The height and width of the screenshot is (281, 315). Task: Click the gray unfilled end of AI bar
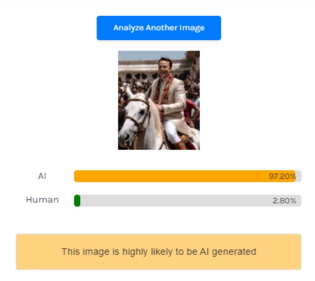(x=298, y=176)
